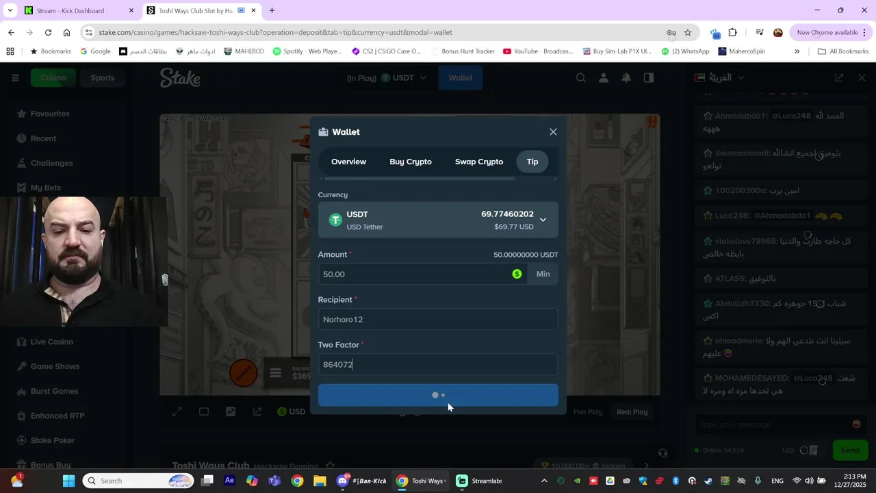Open the Stake hamburger menu

15,77
